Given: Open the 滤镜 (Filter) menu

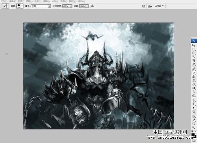Looking at the screenshot, I should coord(46,1).
